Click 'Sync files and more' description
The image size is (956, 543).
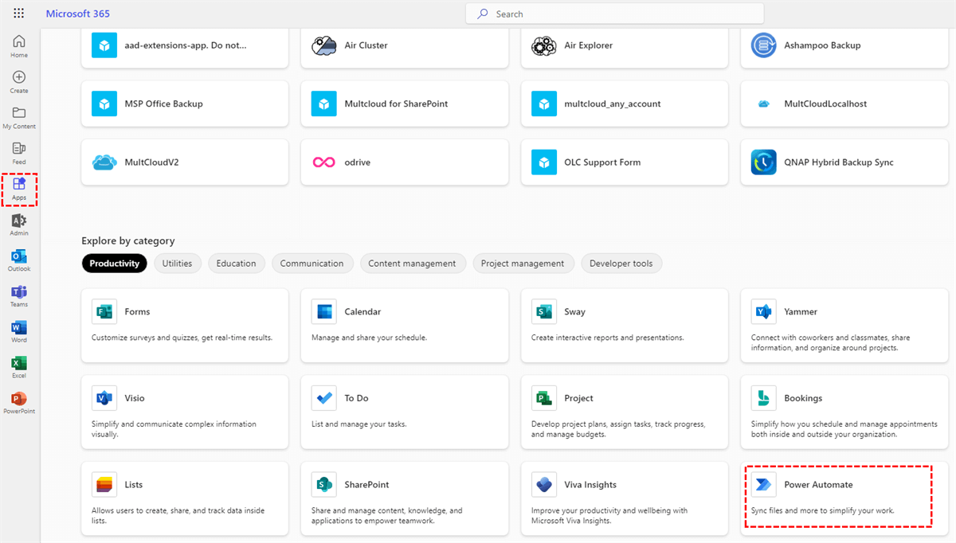[x=823, y=510]
